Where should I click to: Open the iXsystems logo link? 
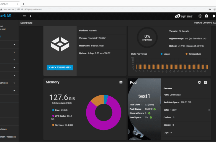184,16
